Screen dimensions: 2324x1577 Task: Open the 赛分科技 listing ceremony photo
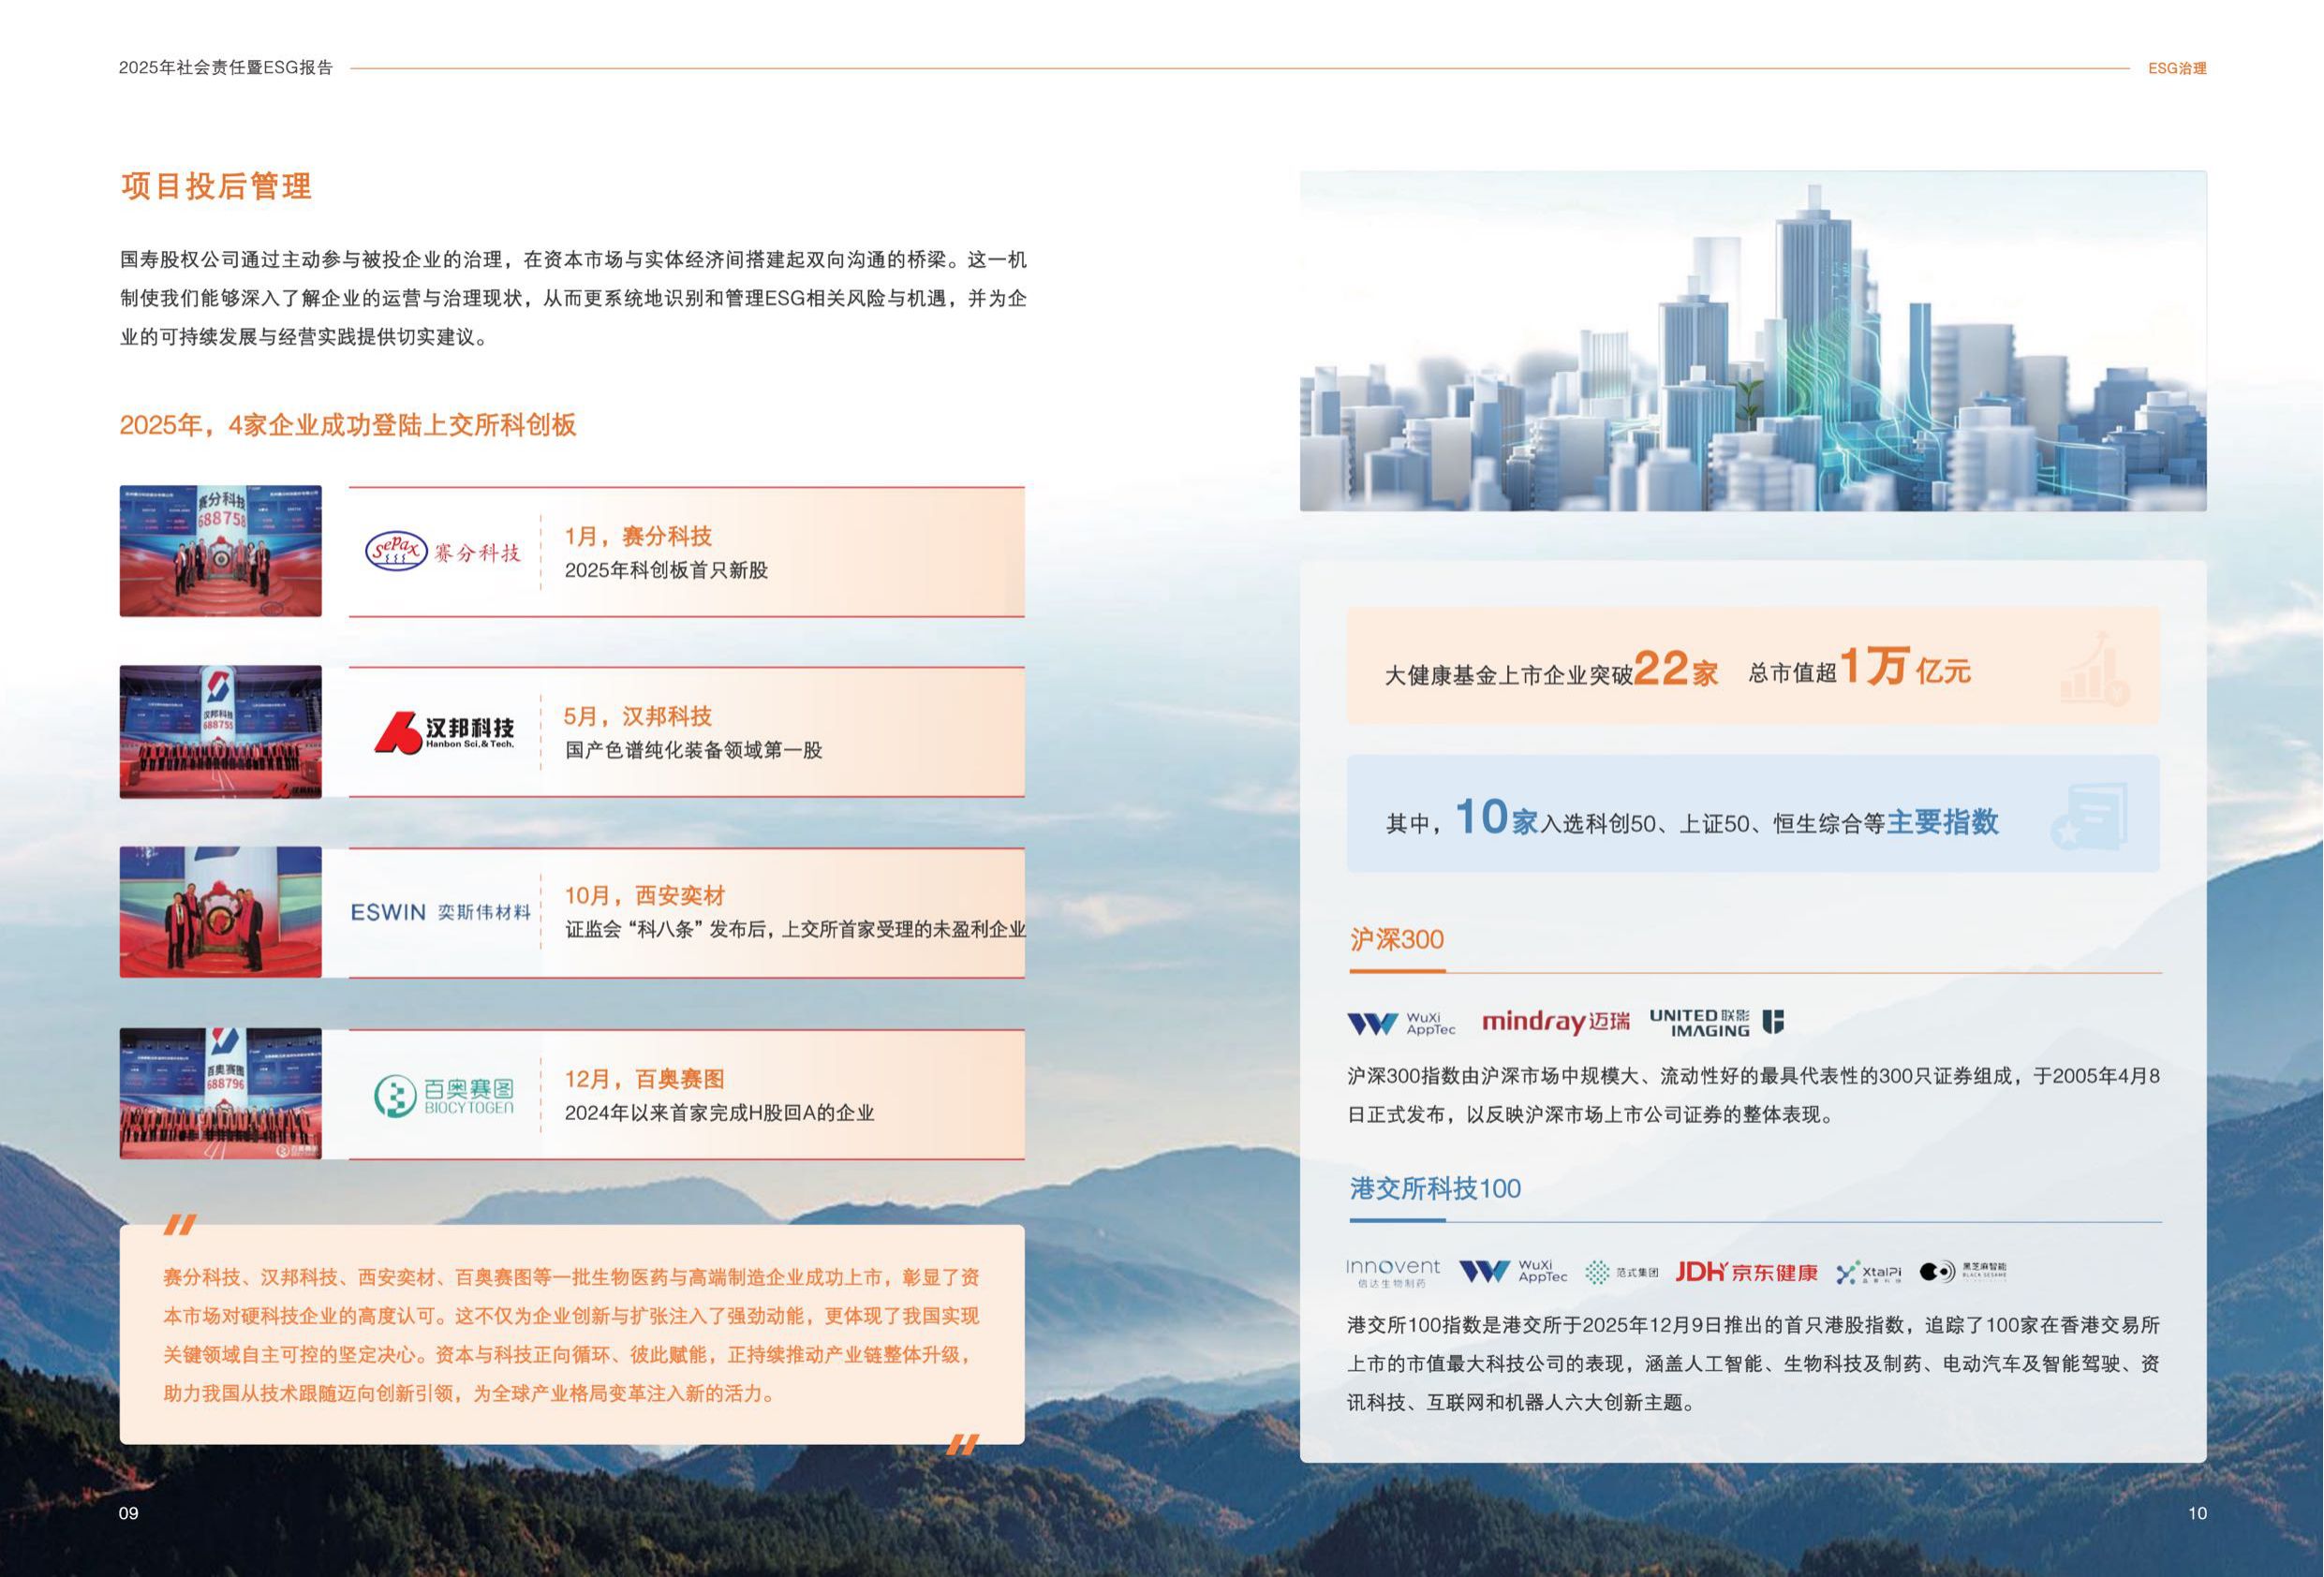point(221,551)
